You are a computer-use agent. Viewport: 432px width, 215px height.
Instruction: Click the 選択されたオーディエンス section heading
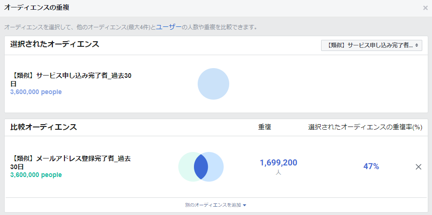click(55, 44)
